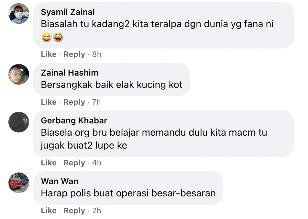Click the Gerbang Khabar name link
The image size is (308, 219).
coord(74,121)
